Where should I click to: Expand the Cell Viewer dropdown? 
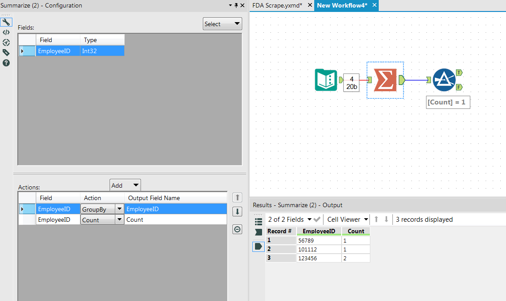coord(347,219)
